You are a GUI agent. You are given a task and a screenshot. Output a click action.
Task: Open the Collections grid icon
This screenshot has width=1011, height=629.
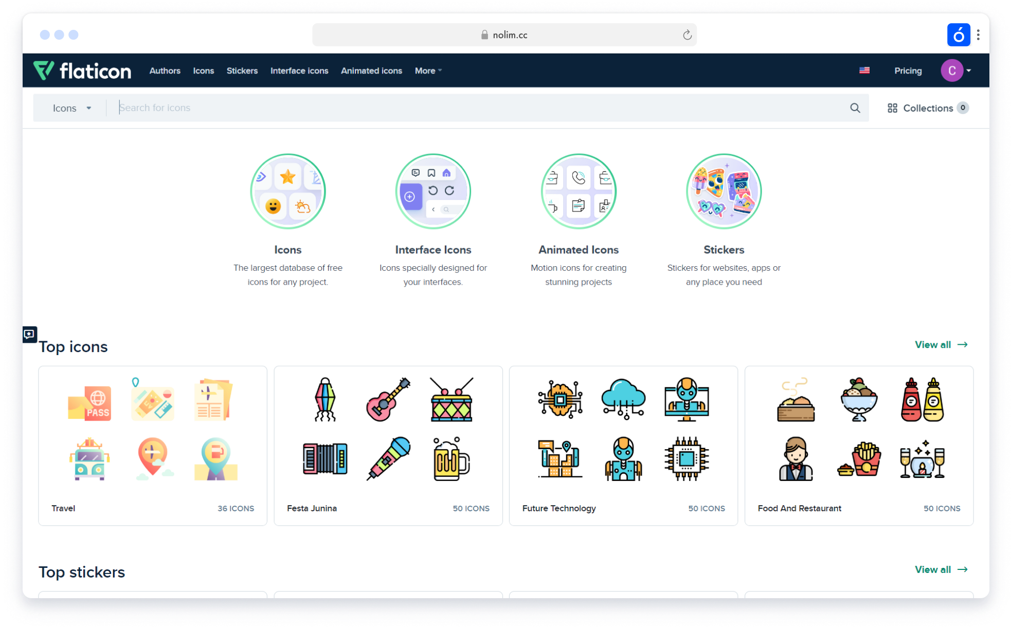click(892, 108)
